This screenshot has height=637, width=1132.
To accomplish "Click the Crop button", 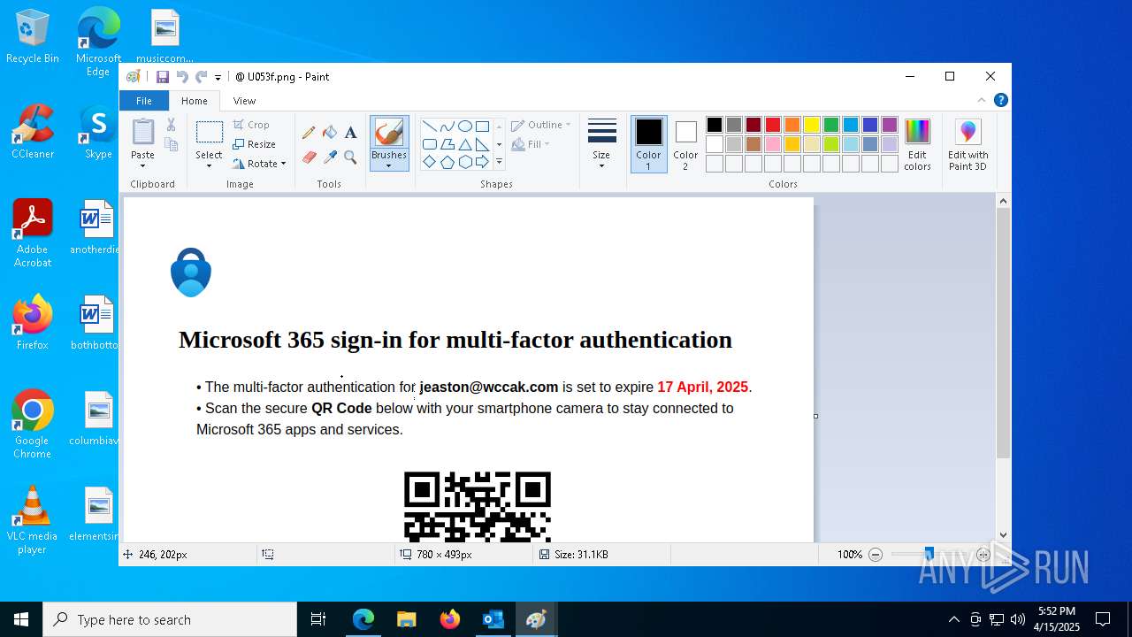I will 252,125.
